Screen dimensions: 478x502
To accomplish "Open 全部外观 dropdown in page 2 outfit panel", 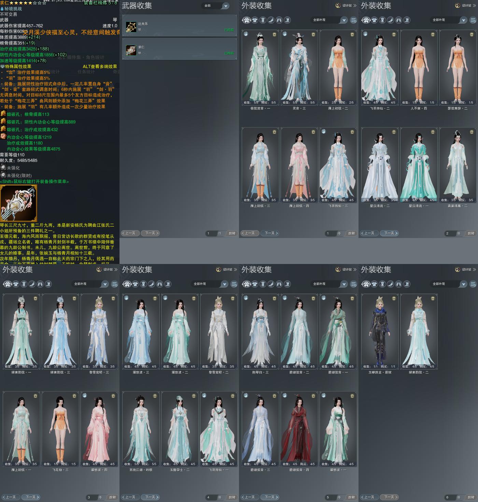I will (x=449, y=20).
